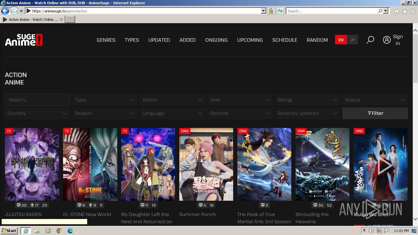Click the Action Center flag tray icon

tap(387, 231)
